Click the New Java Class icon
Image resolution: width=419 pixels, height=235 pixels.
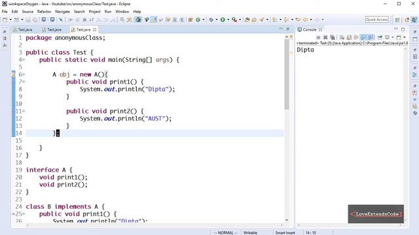pos(198,20)
